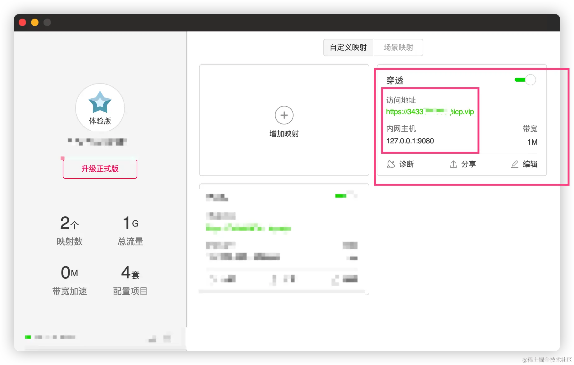Click the green status indicator at the bottom left
Viewport: 574px width, 365px height.
tap(28, 337)
